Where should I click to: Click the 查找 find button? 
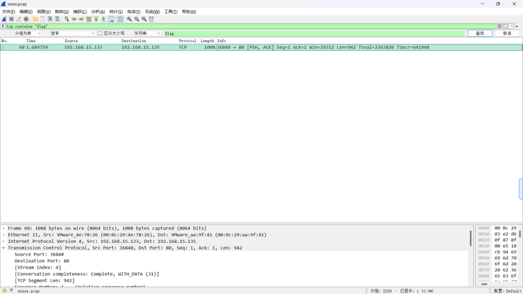pyautogui.click(x=480, y=33)
